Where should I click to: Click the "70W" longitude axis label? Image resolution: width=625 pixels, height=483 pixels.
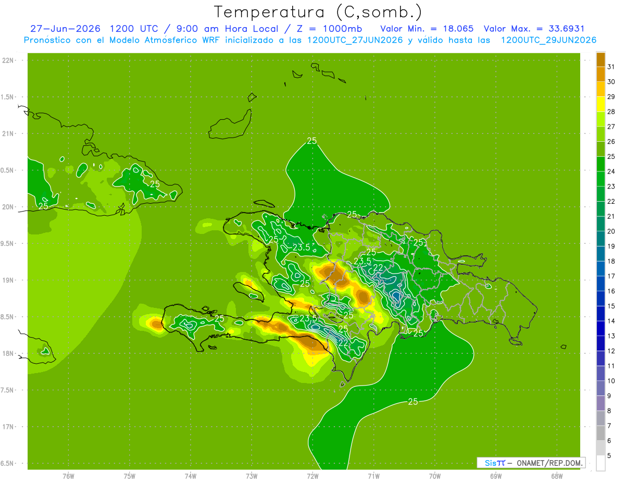434,477
